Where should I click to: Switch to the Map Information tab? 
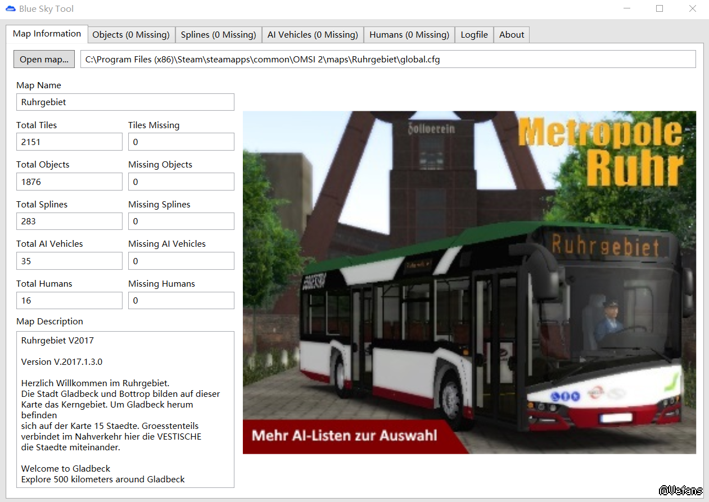click(47, 34)
